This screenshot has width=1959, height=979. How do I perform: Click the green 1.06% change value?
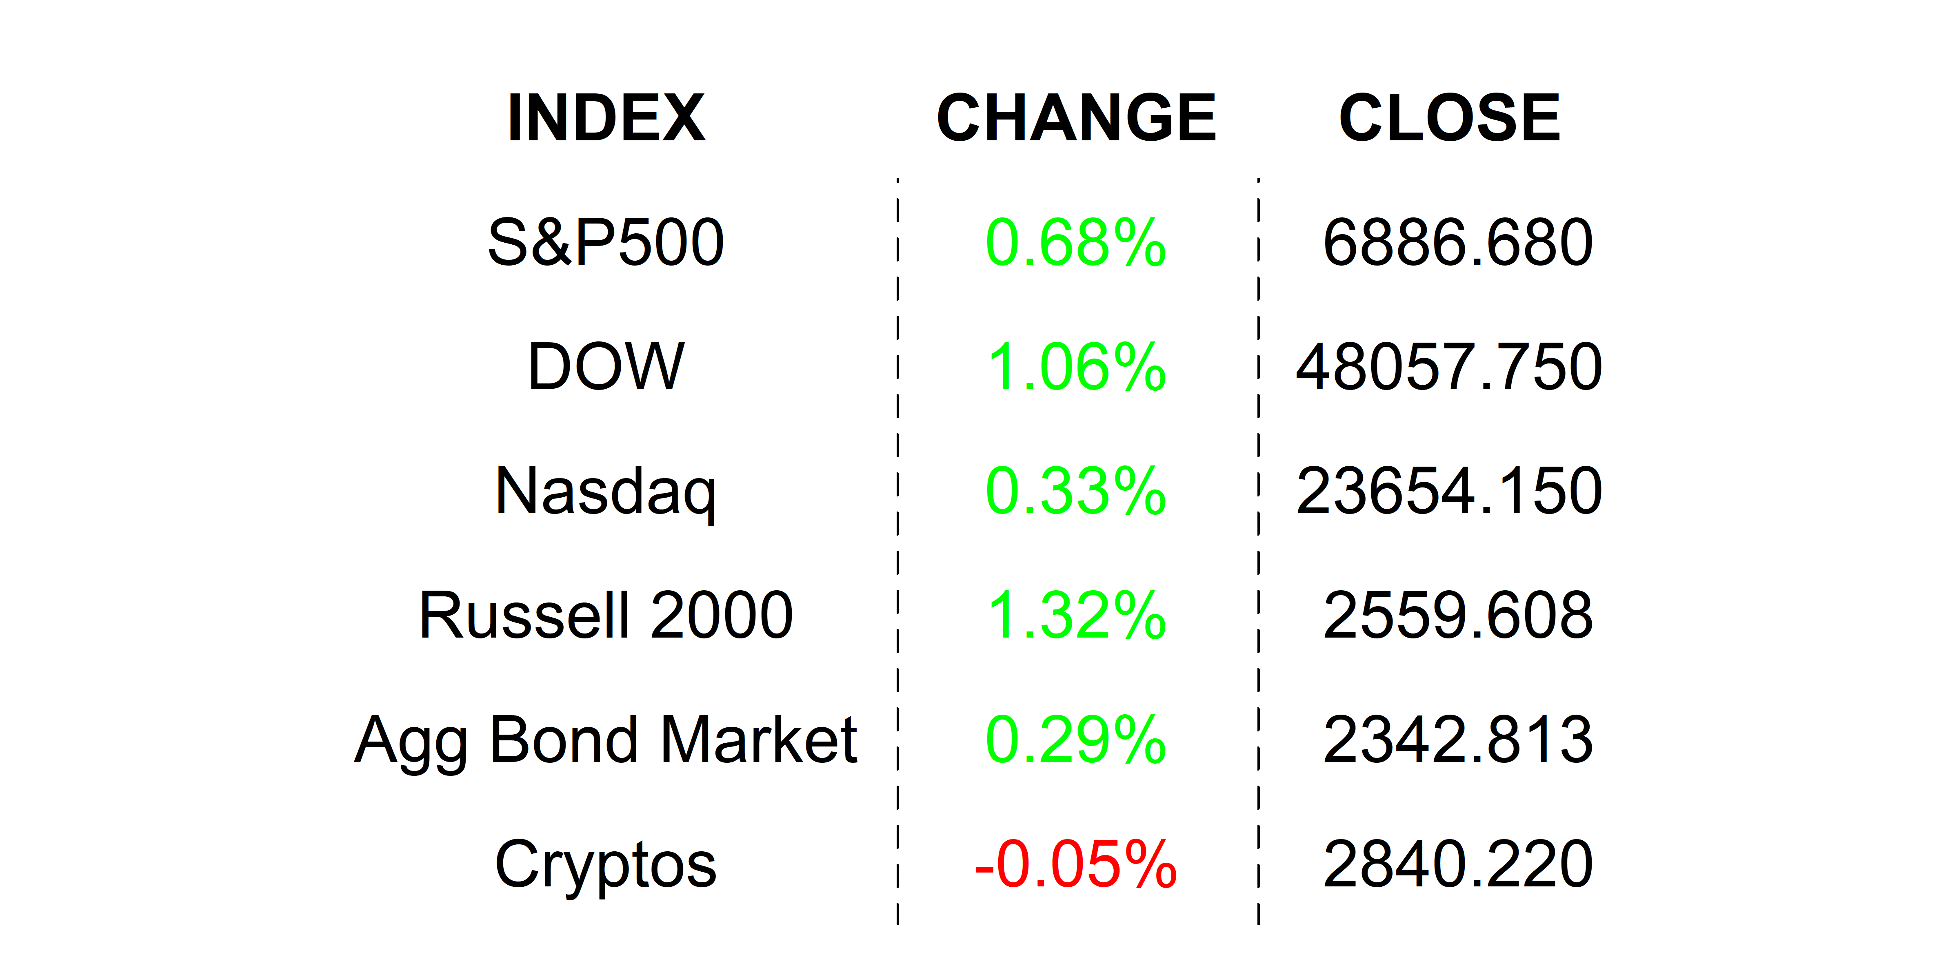(1076, 367)
